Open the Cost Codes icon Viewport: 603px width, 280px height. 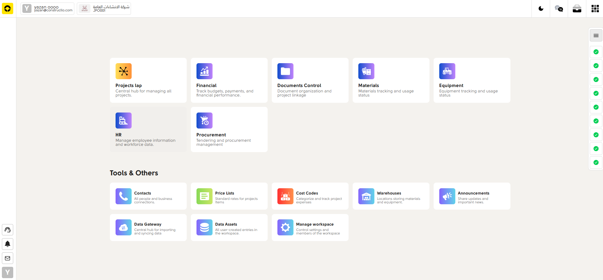tap(285, 196)
